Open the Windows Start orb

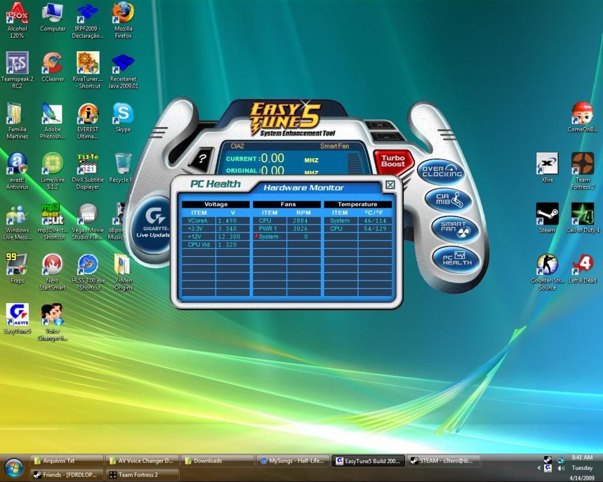tap(14, 468)
